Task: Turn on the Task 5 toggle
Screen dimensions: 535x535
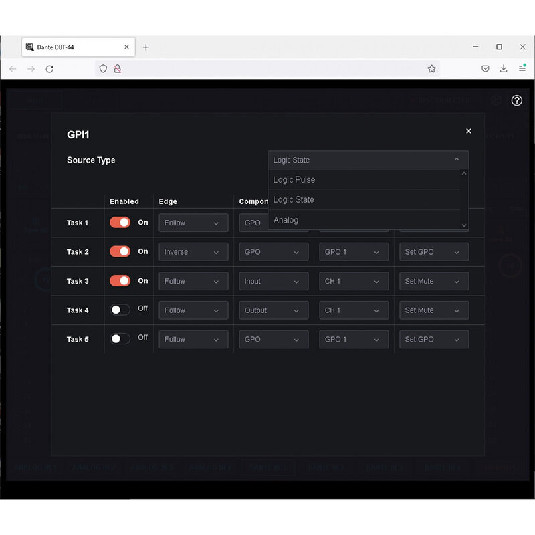Action: click(120, 339)
